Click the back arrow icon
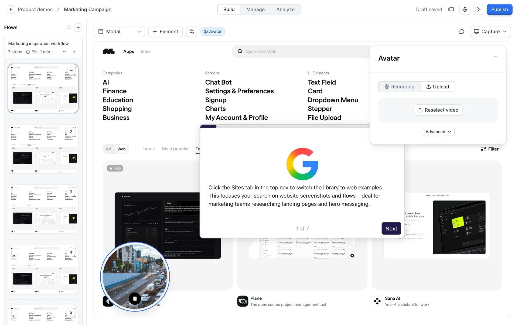Viewport: 518px width, 325px height. coord(11,9)
